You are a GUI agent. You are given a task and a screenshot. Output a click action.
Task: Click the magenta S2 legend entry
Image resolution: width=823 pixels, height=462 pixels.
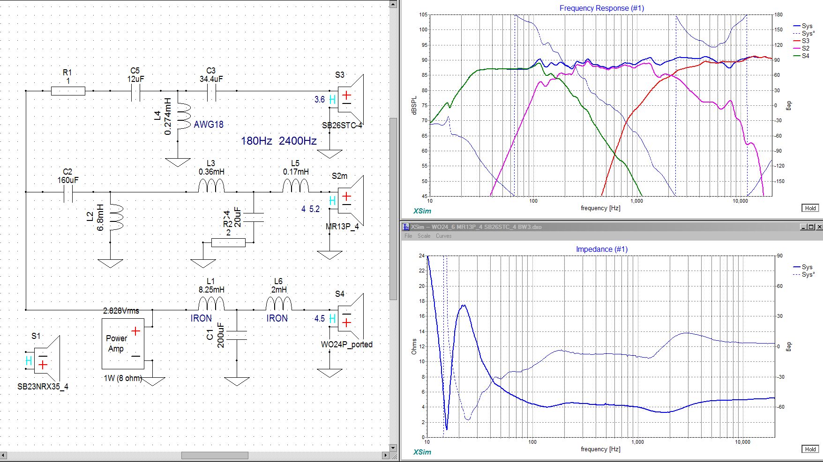pos(801,48)
